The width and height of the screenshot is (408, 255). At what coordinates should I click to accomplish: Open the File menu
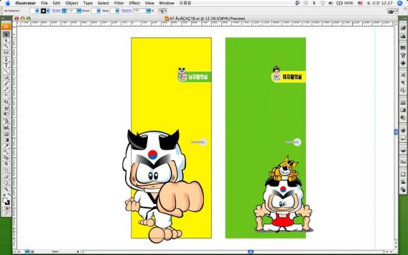(44, 3)
